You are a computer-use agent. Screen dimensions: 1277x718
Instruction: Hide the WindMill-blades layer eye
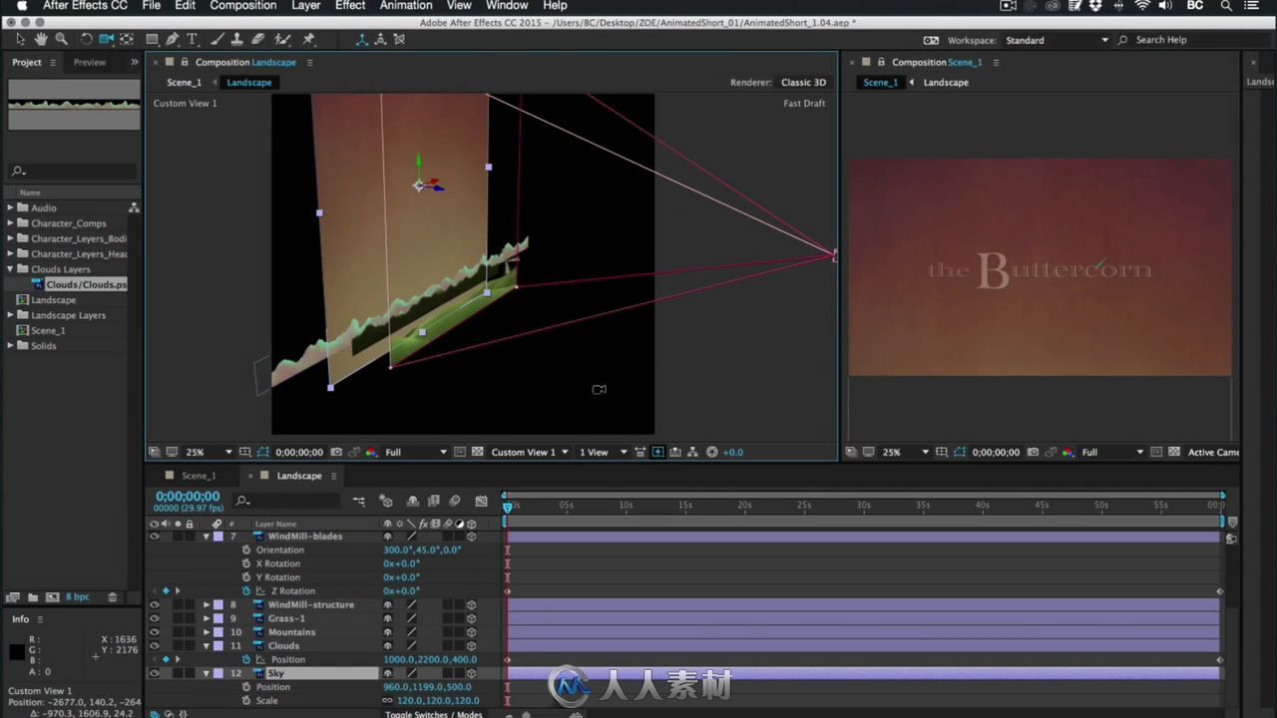154,537
